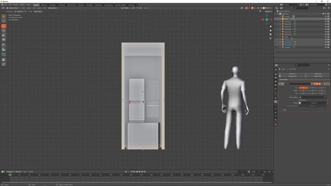The width and height of the screenshot is (331, 186).
Task: Hide the Camera object via eye icon
Action: coord(326,16)
